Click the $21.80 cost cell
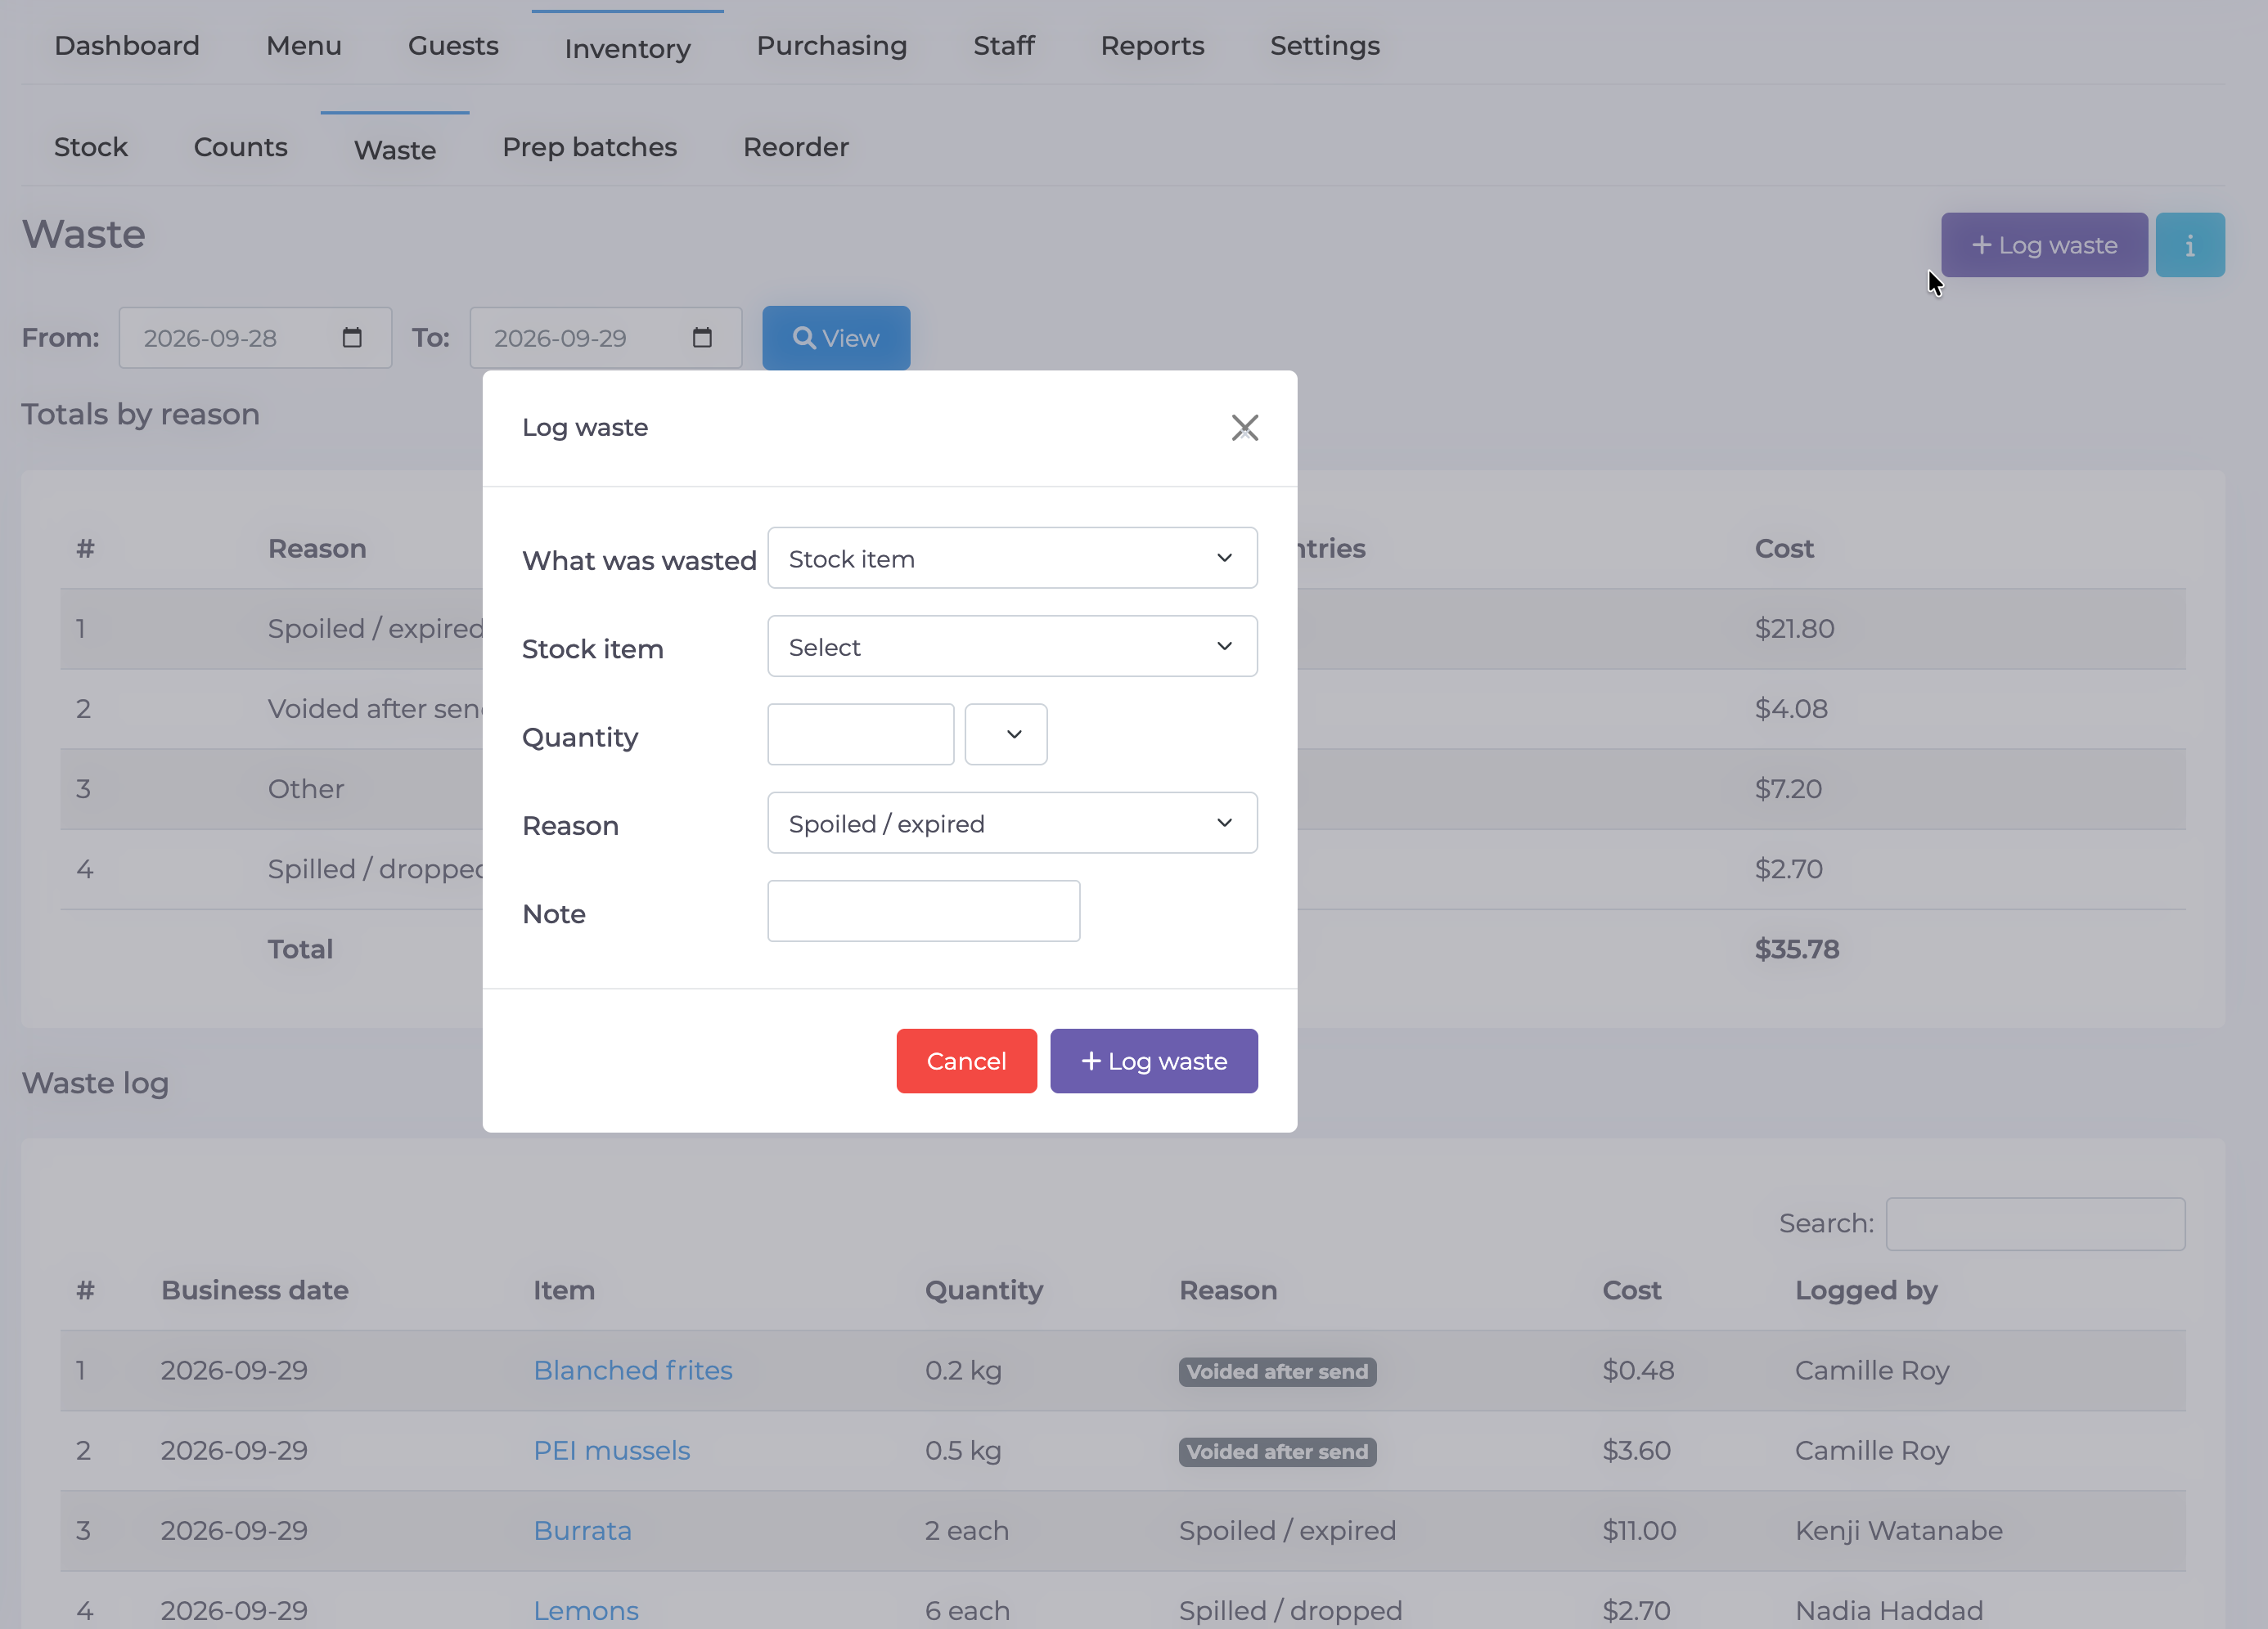This screenshot has width=2268, height=1629. [1794, 629]
